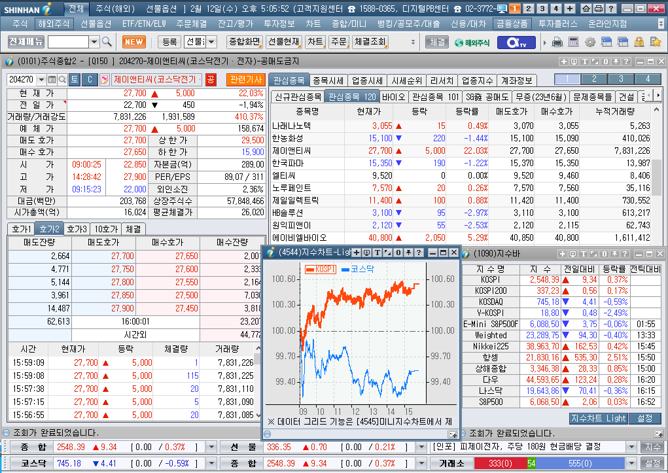The image size is (668, 473).
Task: Click the T font icon in 지수차트 window title
Action: tap(377, 253)
